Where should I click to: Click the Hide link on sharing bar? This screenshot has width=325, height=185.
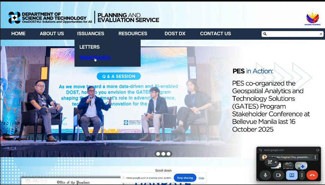click(x=201, y=178)
